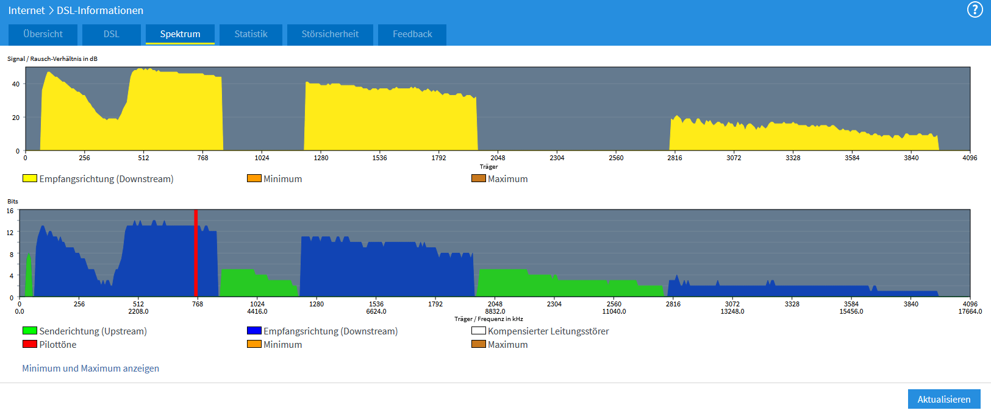Click the red pilot tone marker in bits chart

pos(196,253)
